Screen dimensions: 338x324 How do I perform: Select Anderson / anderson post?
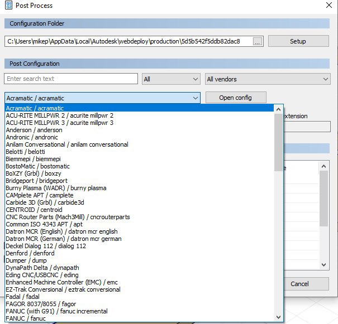139,130
